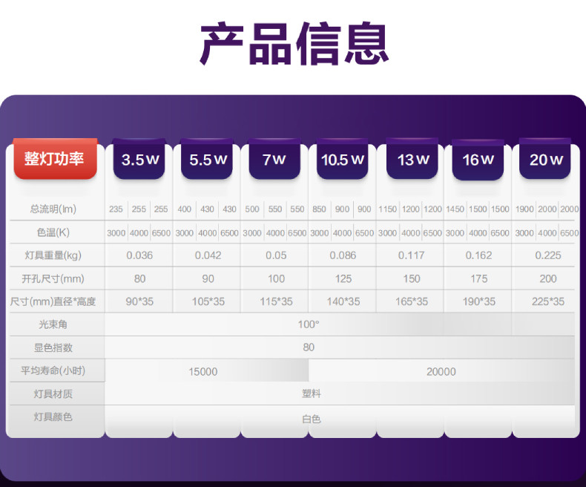Select weight value 0.225

click(x=548, y=255)
